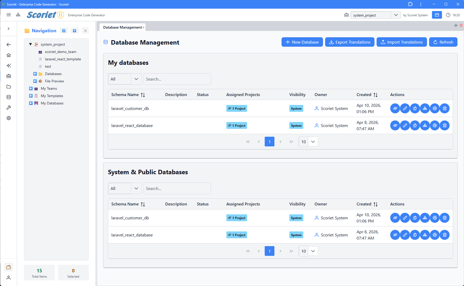This screenshot has height=286, width=464.
Task: Open the system_project selector dropdown
Action: coord(396,15)
